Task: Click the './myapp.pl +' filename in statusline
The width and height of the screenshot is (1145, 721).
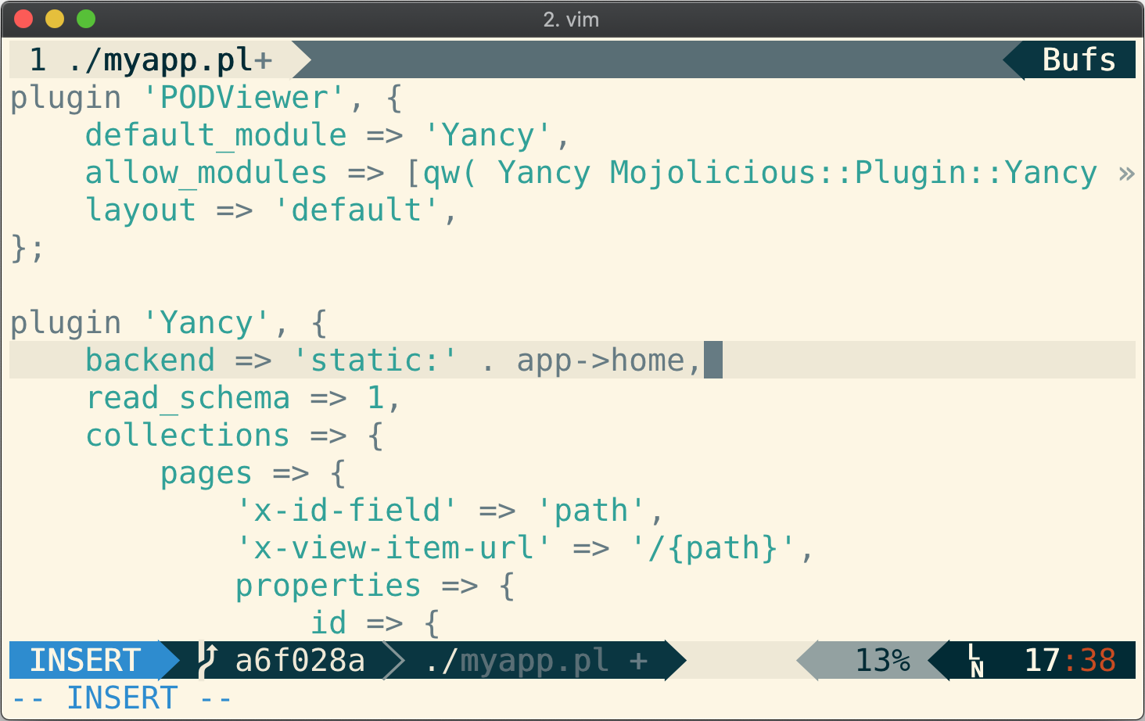Action: (x=537, y=661)
